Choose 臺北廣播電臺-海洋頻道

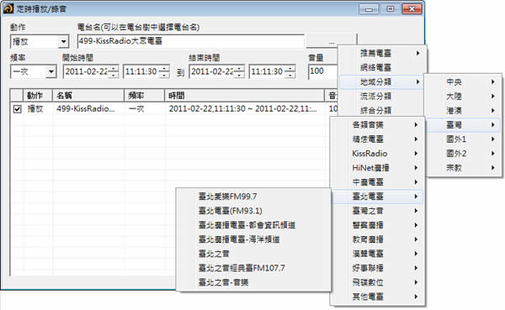(x=254, y=239)
